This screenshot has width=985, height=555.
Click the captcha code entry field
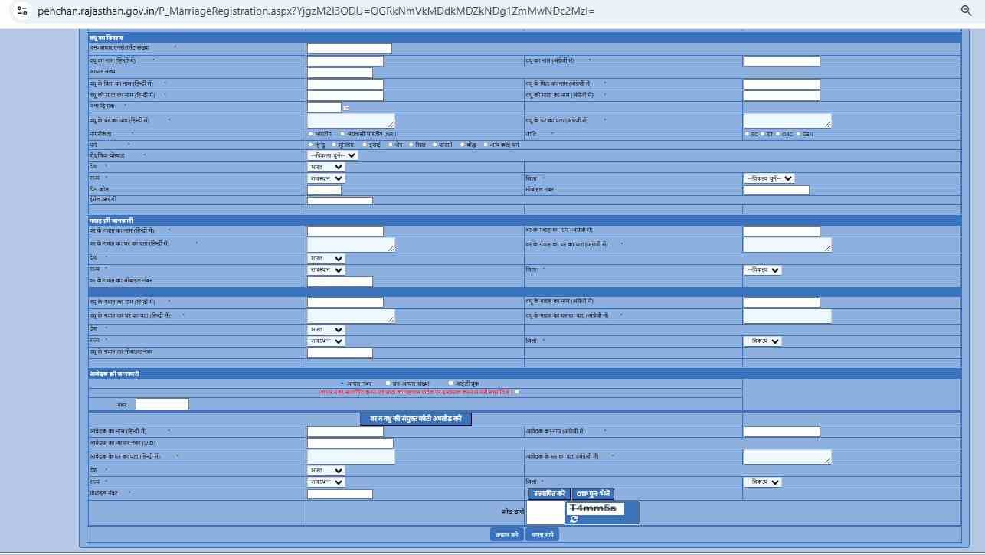coord(545,513)
